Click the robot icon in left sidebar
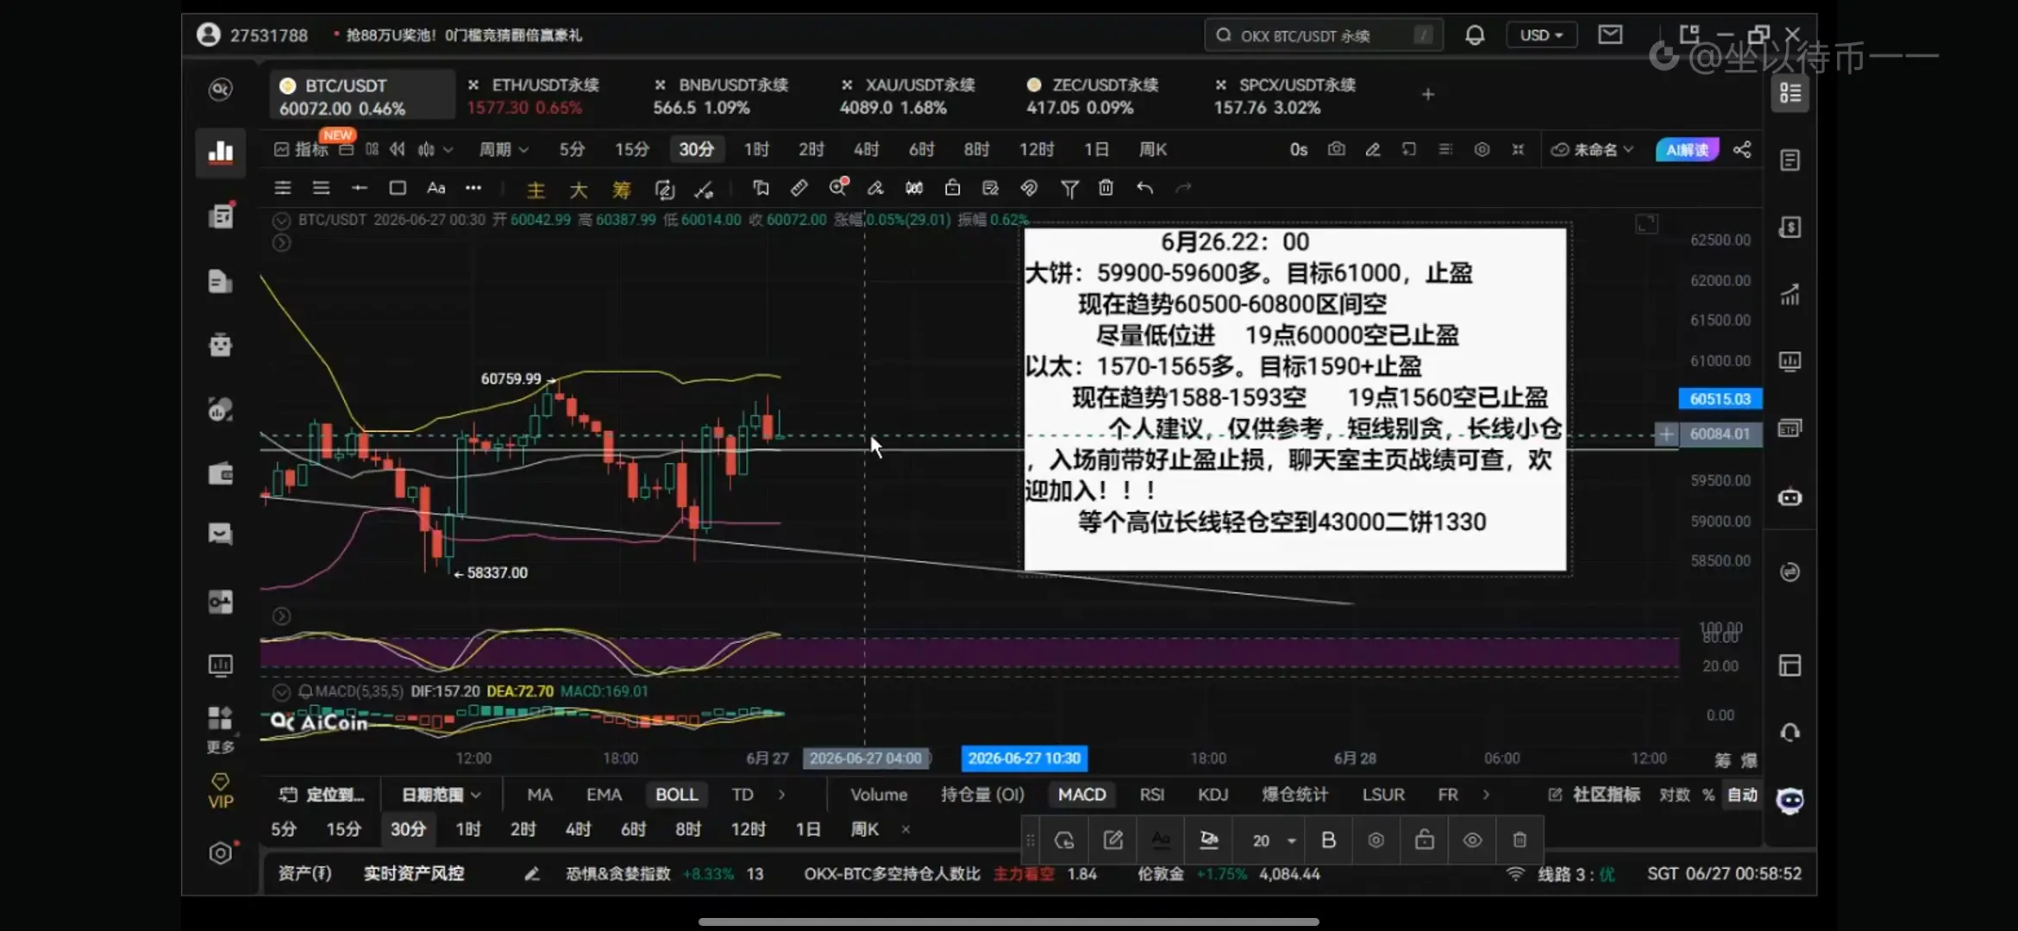The width and height of the screenshot is (2018, 931). [x=221, y=345]
